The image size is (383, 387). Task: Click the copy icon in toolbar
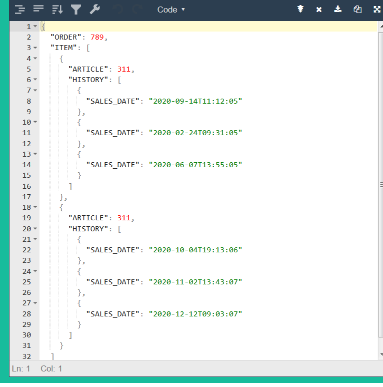[357, 9]
